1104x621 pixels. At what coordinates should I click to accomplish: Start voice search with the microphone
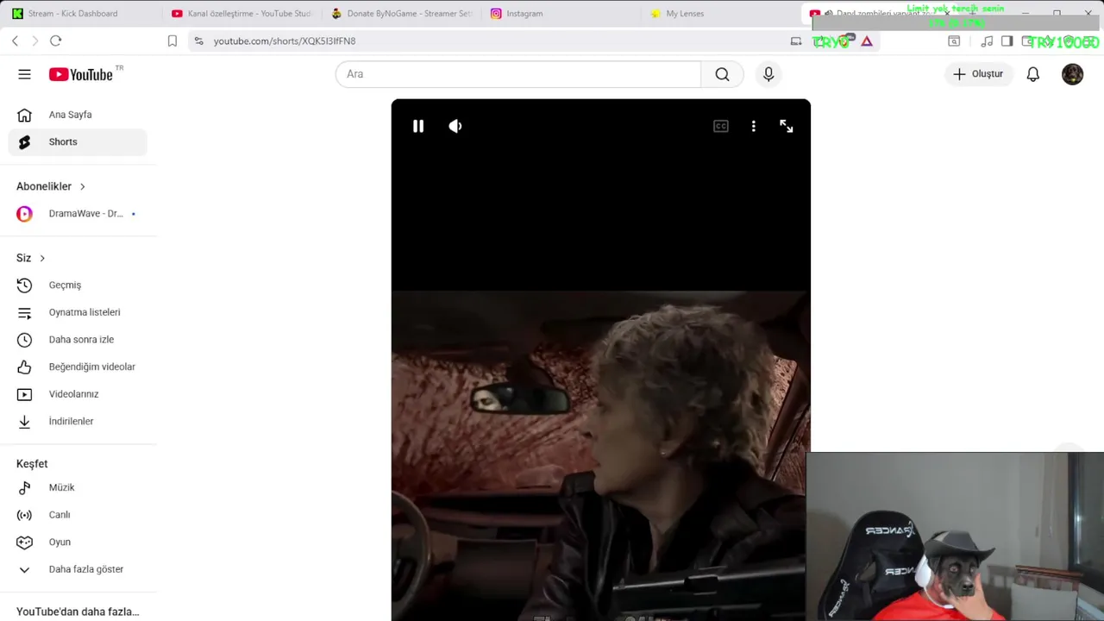[768, 74]
